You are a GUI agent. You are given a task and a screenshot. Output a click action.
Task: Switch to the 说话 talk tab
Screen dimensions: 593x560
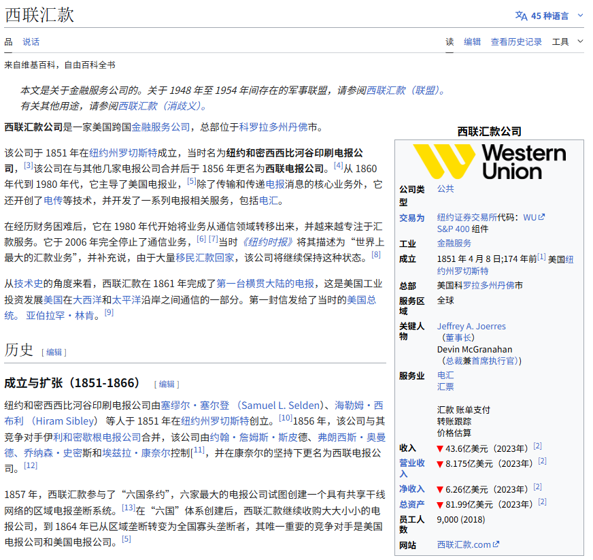click(x=31, y=42)
